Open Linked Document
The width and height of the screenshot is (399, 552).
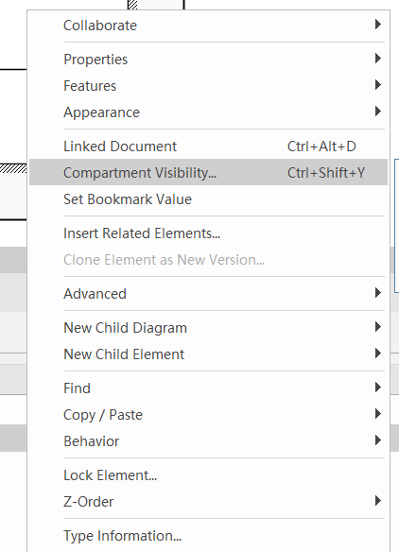(x=208, y=147)
